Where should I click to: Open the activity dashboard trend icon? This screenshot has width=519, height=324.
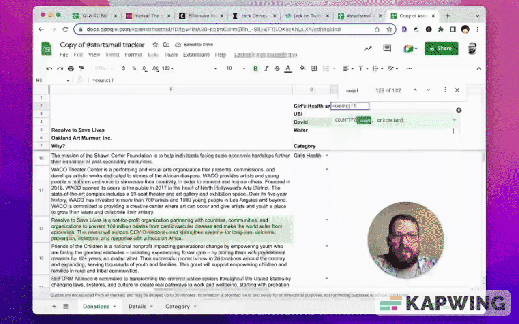(x=368, y=49)
